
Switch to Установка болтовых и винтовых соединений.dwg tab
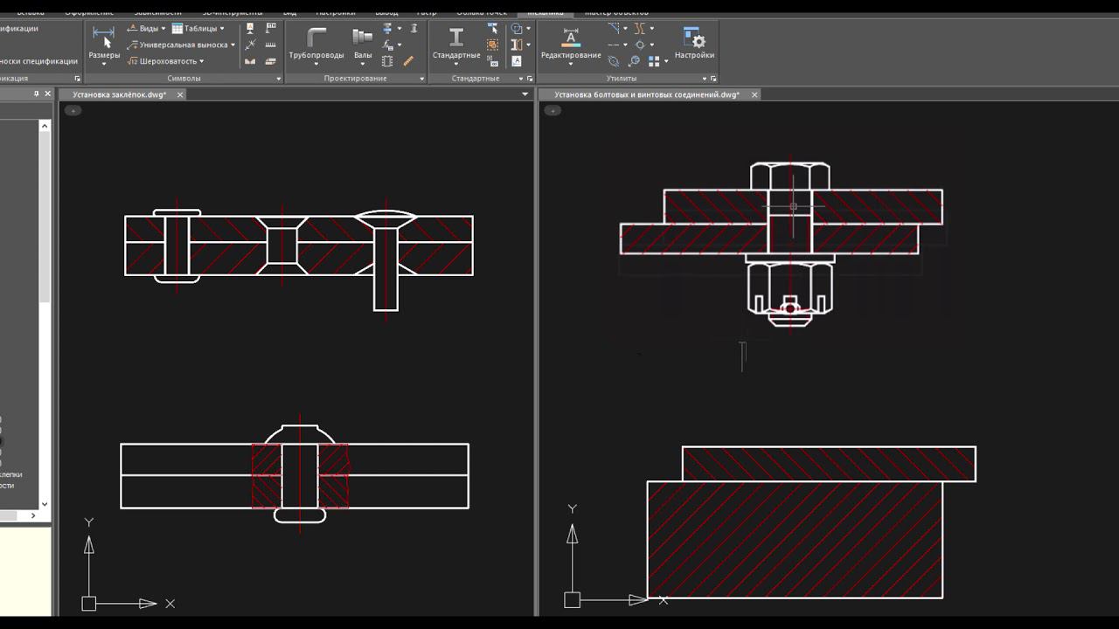tap(647, 94)
